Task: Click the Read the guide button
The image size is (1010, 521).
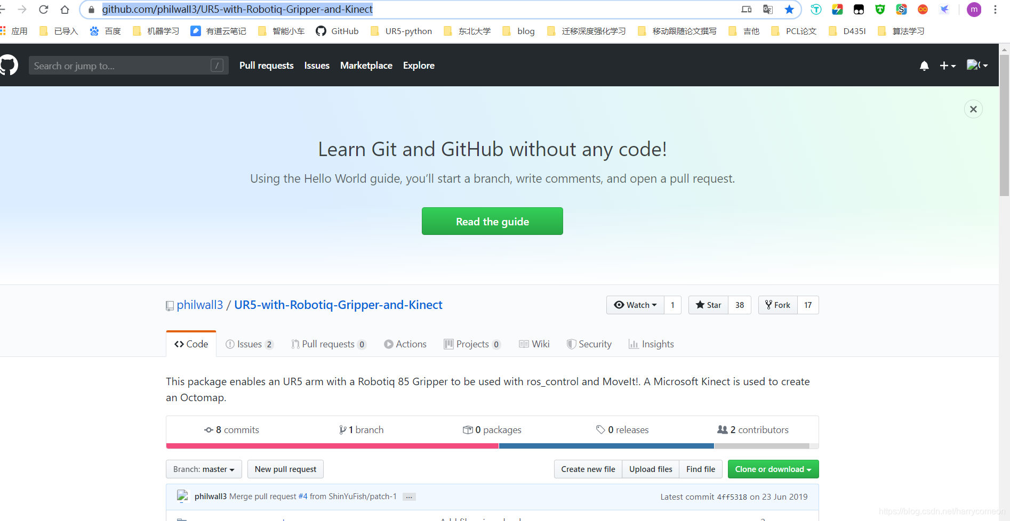Action: pyautogui.click(x=492, y=221)
